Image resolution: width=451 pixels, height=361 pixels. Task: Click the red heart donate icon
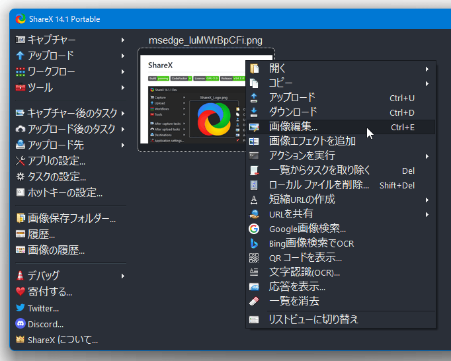pos(20,292)
